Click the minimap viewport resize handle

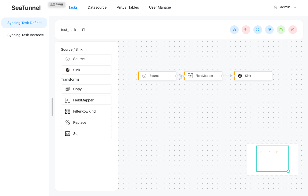pos(288,171)
